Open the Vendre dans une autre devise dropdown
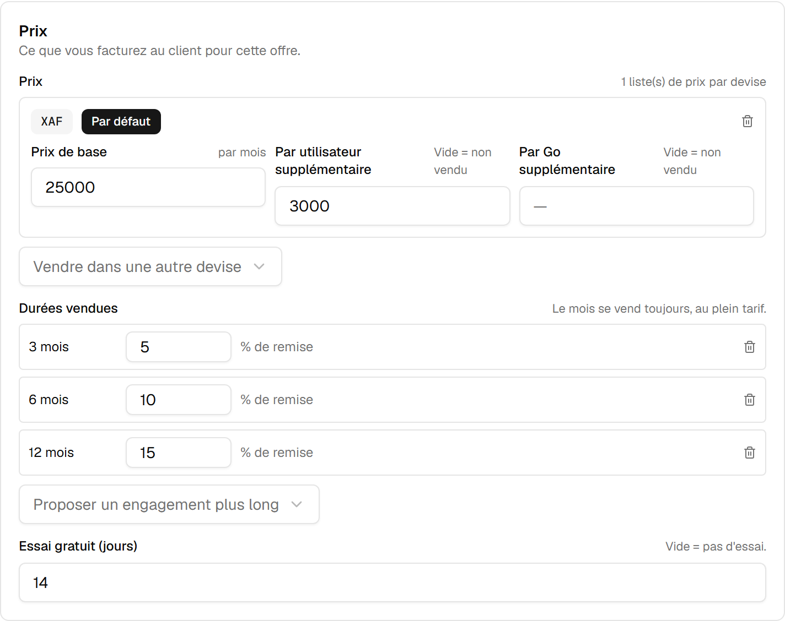Viewport: 785px width, 621px height. click(150, 266)
